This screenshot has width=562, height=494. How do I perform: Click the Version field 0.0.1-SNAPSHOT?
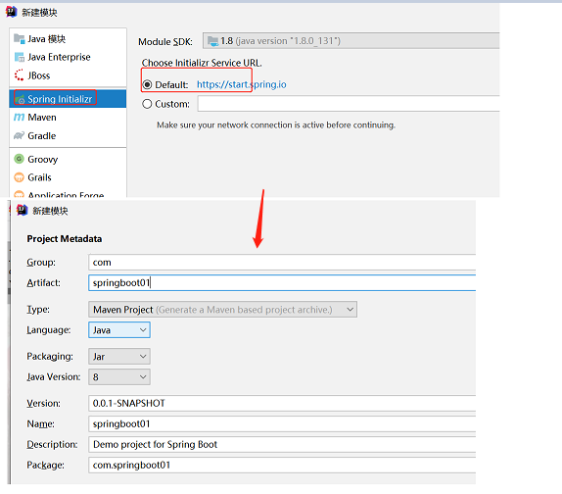click(282, 403)
